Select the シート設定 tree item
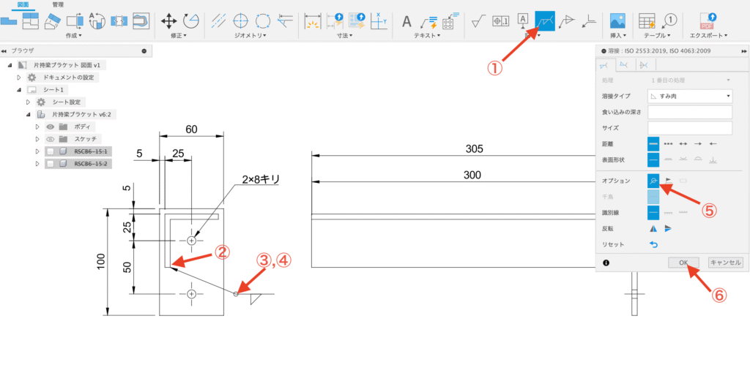The image size is (750, 365). tap(60, 102)
